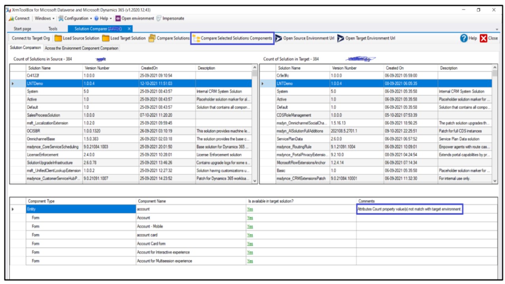Click Compare Selected Solutions Components icon
The image size is (505, 284).
click(x=196, y=38)
